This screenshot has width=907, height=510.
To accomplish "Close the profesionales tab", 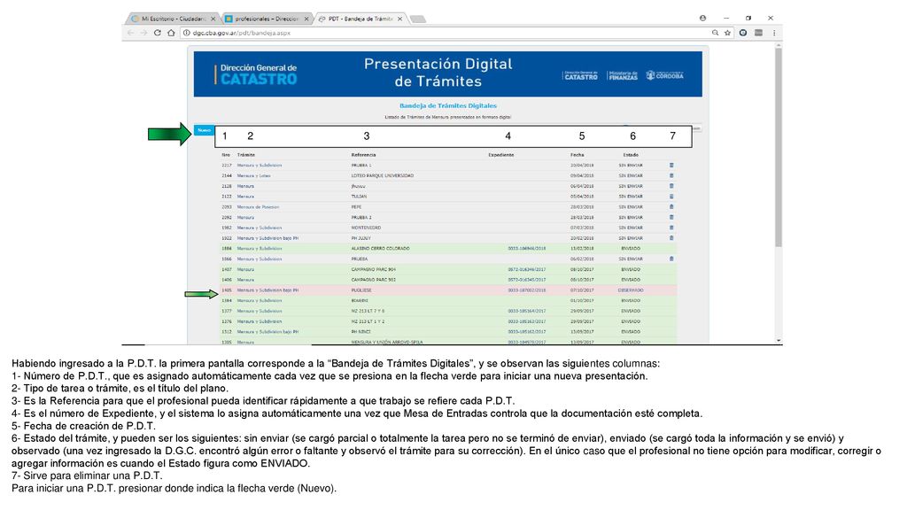I will 306,19.
